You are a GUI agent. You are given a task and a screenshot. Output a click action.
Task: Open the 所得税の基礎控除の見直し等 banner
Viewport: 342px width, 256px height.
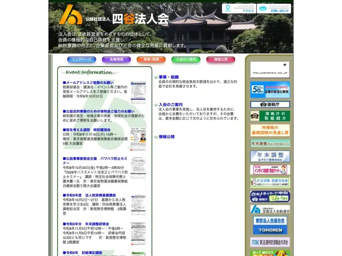270,130
